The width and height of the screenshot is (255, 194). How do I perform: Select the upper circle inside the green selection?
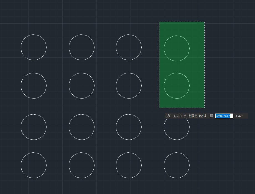tap(177, 48)
